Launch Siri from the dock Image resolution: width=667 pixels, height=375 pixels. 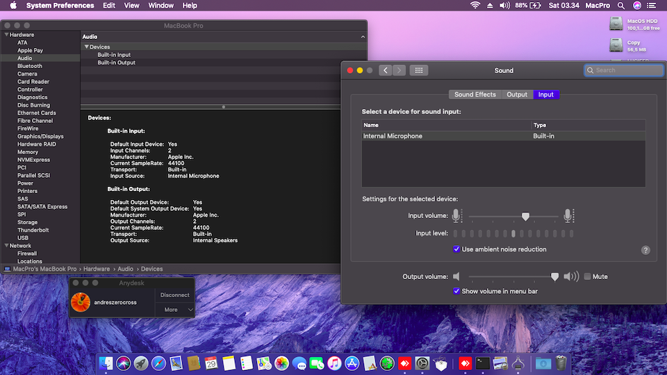point(124,363)
